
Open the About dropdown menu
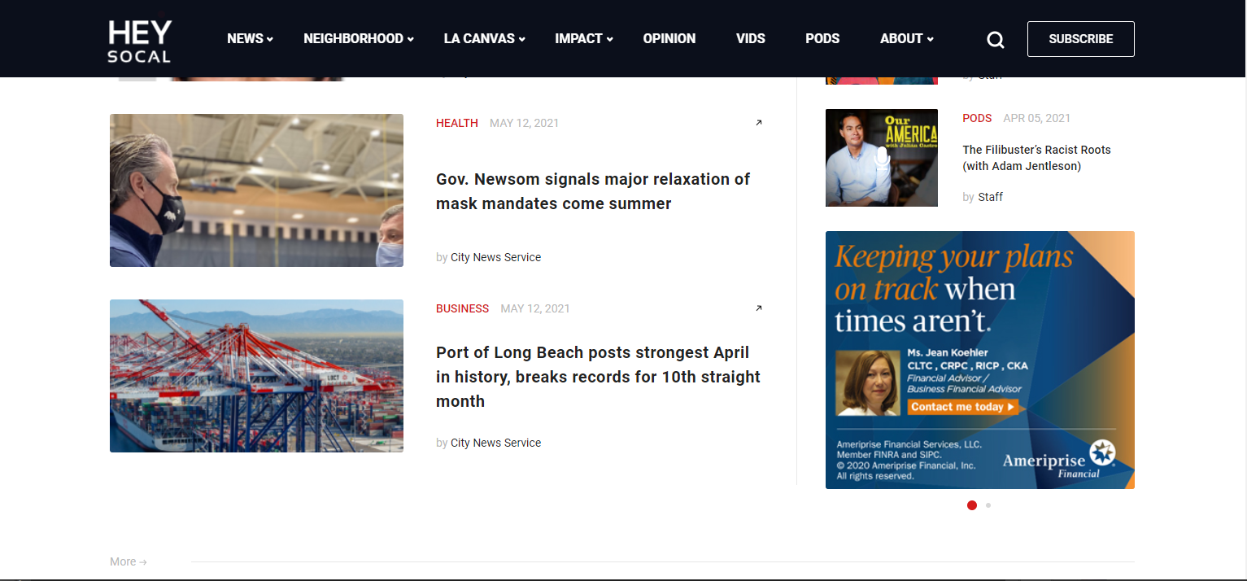tap(906, 39)
